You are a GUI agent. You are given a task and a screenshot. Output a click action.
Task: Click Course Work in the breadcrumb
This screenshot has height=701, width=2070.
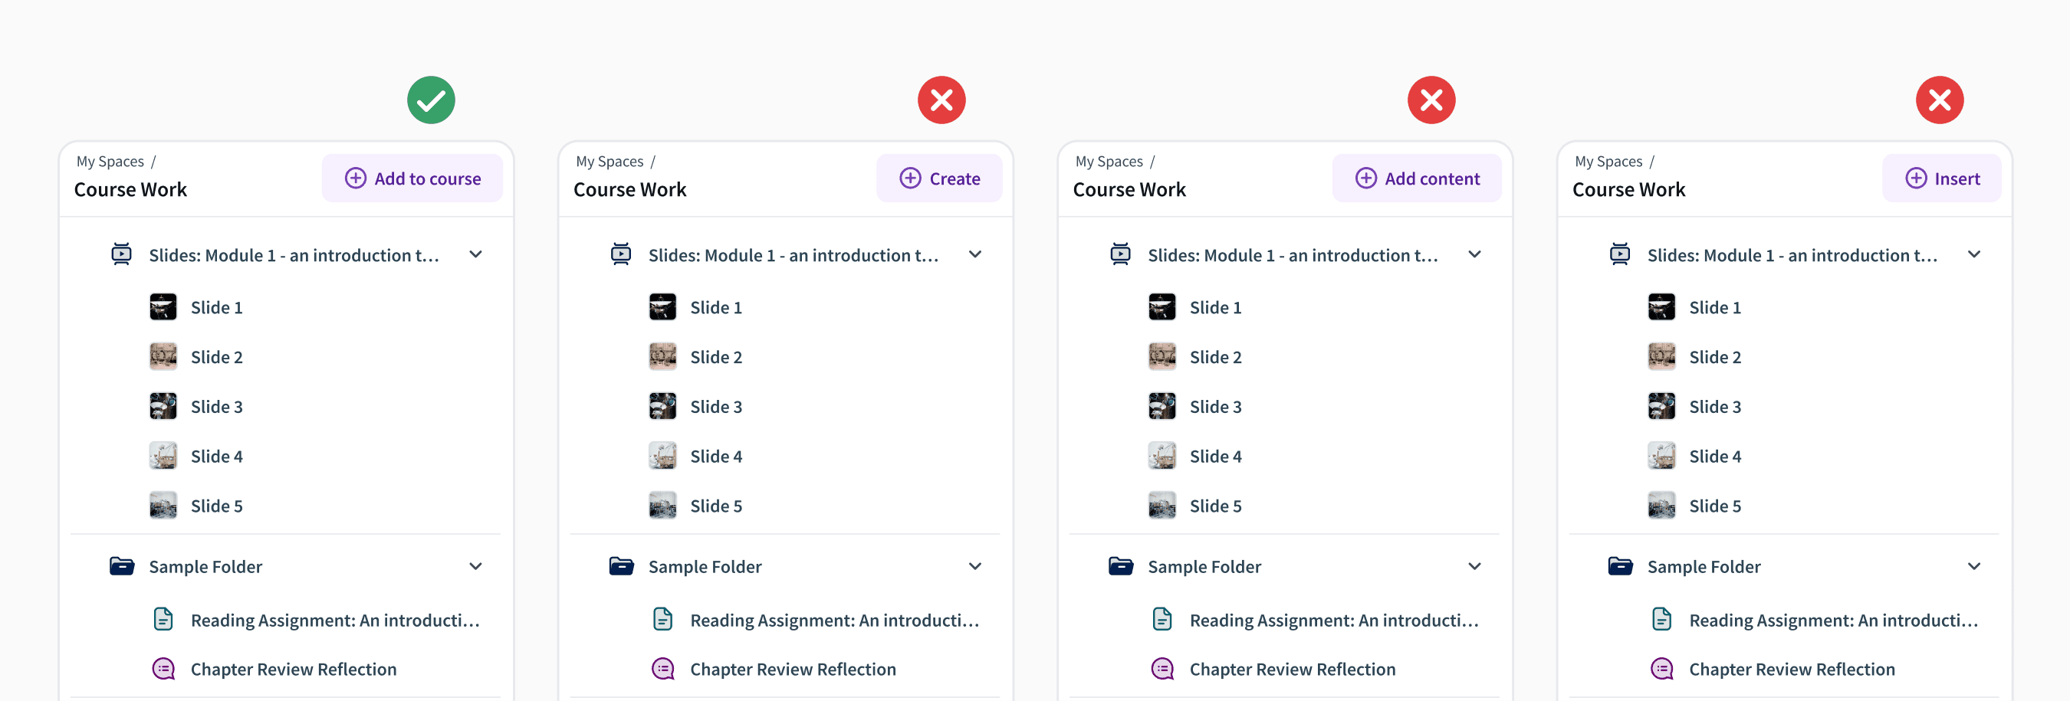(130, 189)
